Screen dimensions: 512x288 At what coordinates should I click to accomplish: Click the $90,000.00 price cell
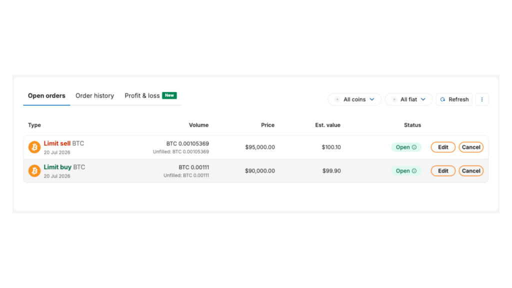(260, 171)
